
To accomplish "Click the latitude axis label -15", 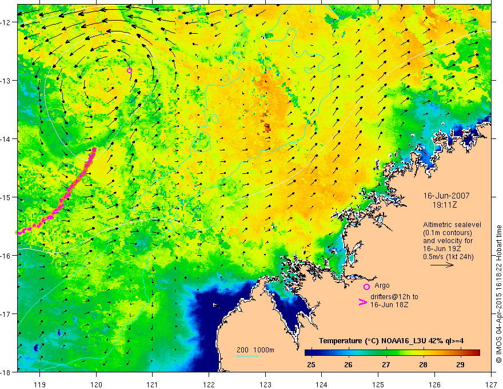I will [6, 197].
